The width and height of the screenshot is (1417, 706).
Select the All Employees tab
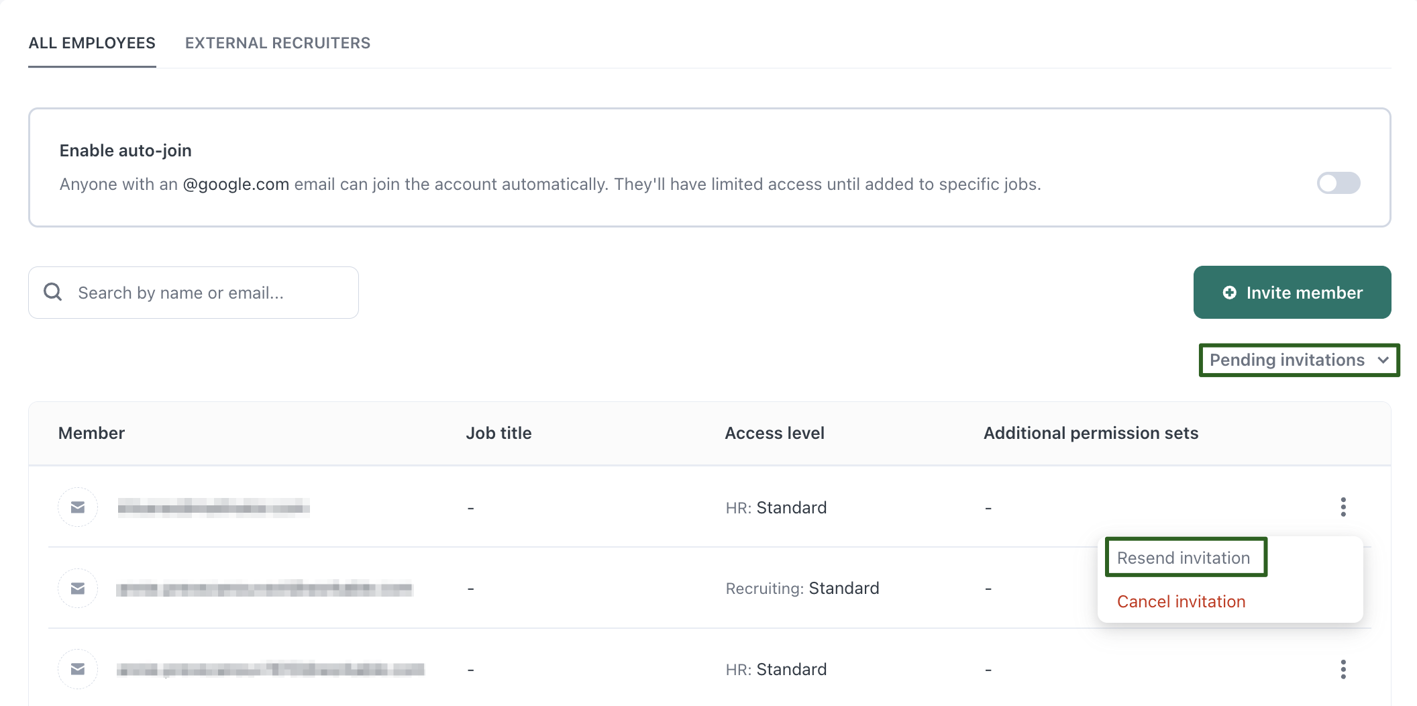click(x=92, y=43)
